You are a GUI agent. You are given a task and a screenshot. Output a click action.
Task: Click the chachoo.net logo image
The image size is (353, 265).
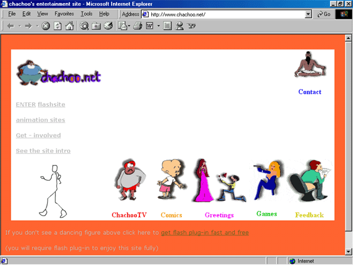click(59, 73)
